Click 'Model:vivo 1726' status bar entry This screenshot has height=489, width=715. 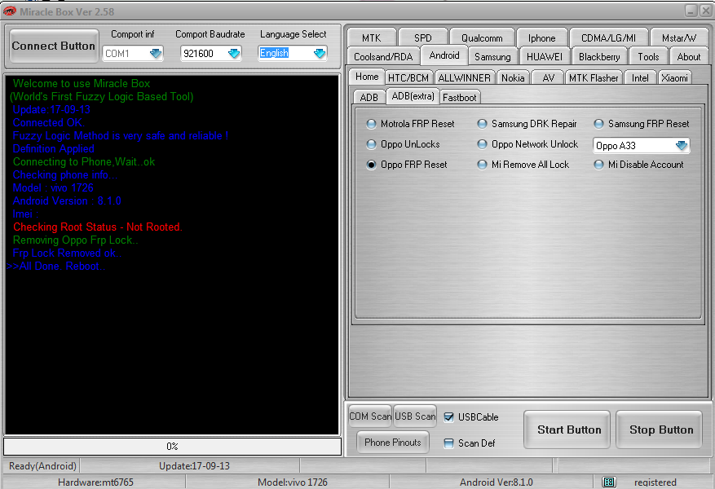pyautogui.click(x=293, y=482)
